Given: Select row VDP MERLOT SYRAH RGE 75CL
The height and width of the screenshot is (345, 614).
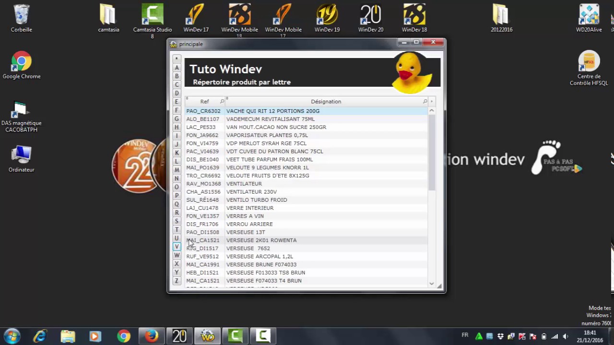Looking at the screenshot, I should point(306,143).
